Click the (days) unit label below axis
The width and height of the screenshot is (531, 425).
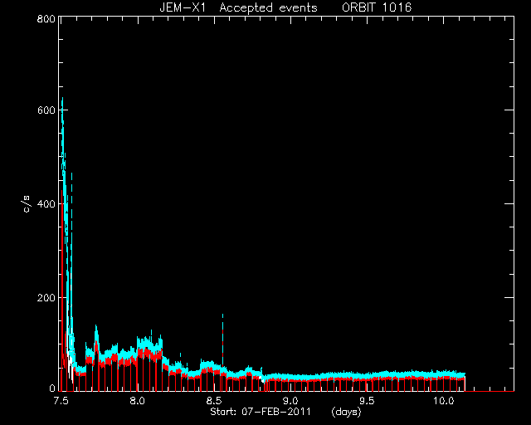click(347, 412)
